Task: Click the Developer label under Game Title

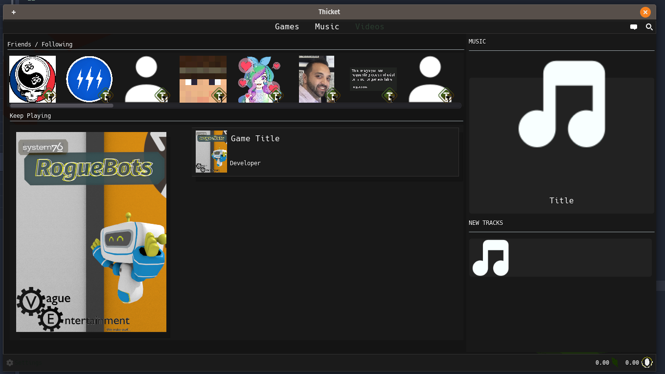Action: [245, 163]
